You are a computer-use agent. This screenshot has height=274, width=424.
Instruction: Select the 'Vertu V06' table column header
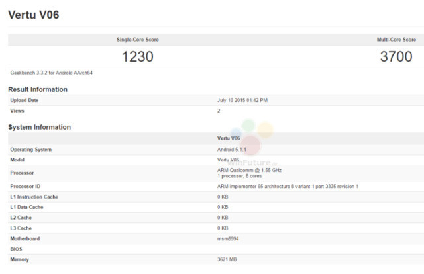point(229,138)
